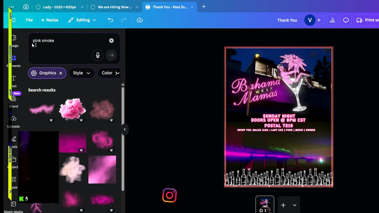Select the bright pink puffy cloud graphic
This screenshot has height=213, width=379.
click(73, 109)
